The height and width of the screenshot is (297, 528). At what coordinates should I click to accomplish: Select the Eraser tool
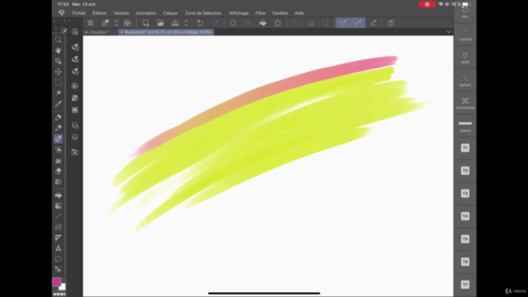pos(58,171)
